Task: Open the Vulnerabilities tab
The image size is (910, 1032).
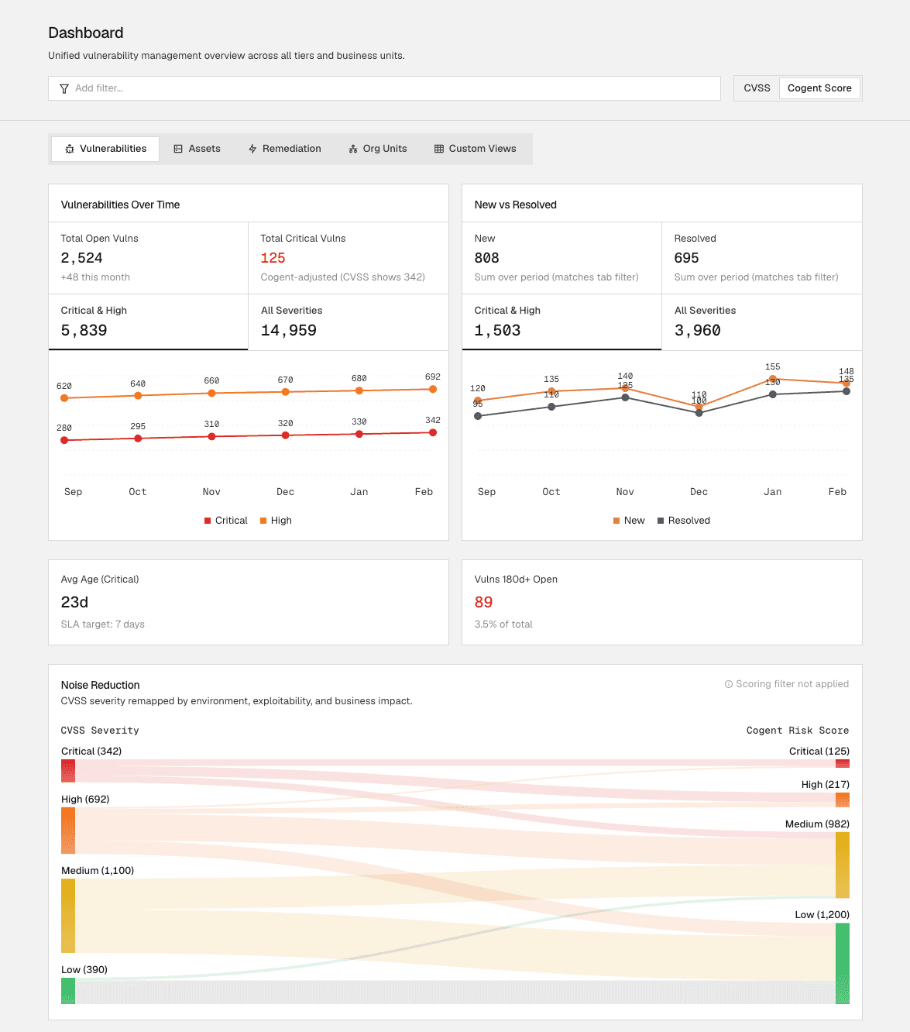Action: [x=105, y=149]
